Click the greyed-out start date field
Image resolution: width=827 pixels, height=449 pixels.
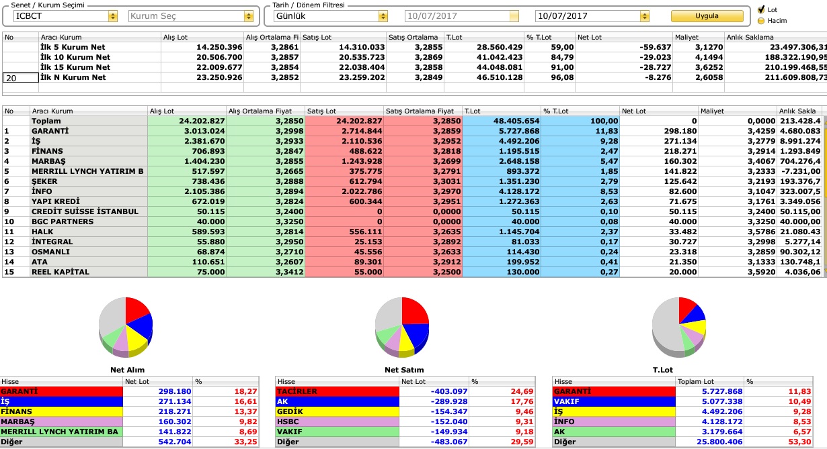[x=462, y=16]
